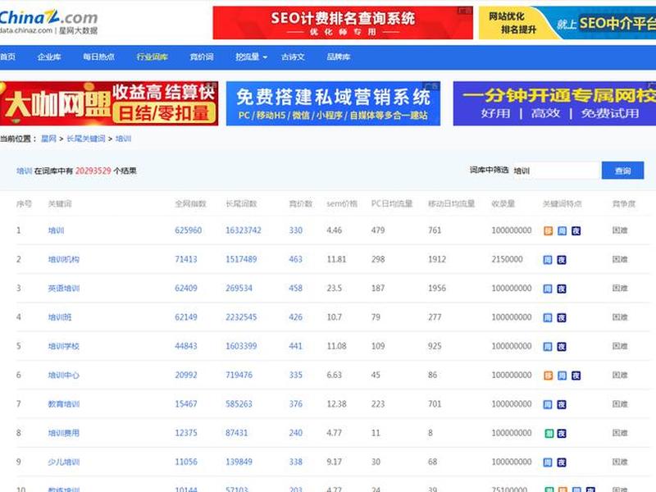Screen dimensions: 656x492
Task: Click orange tag icon in 培训中心 row
Action: [548, 376]
